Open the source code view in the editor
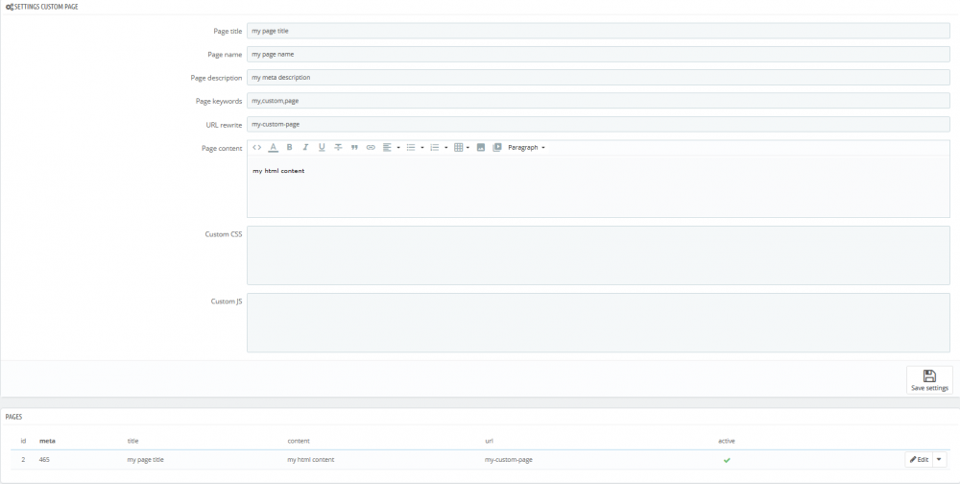The height and width of the screenshot is (484, 960). pos(257,148)
